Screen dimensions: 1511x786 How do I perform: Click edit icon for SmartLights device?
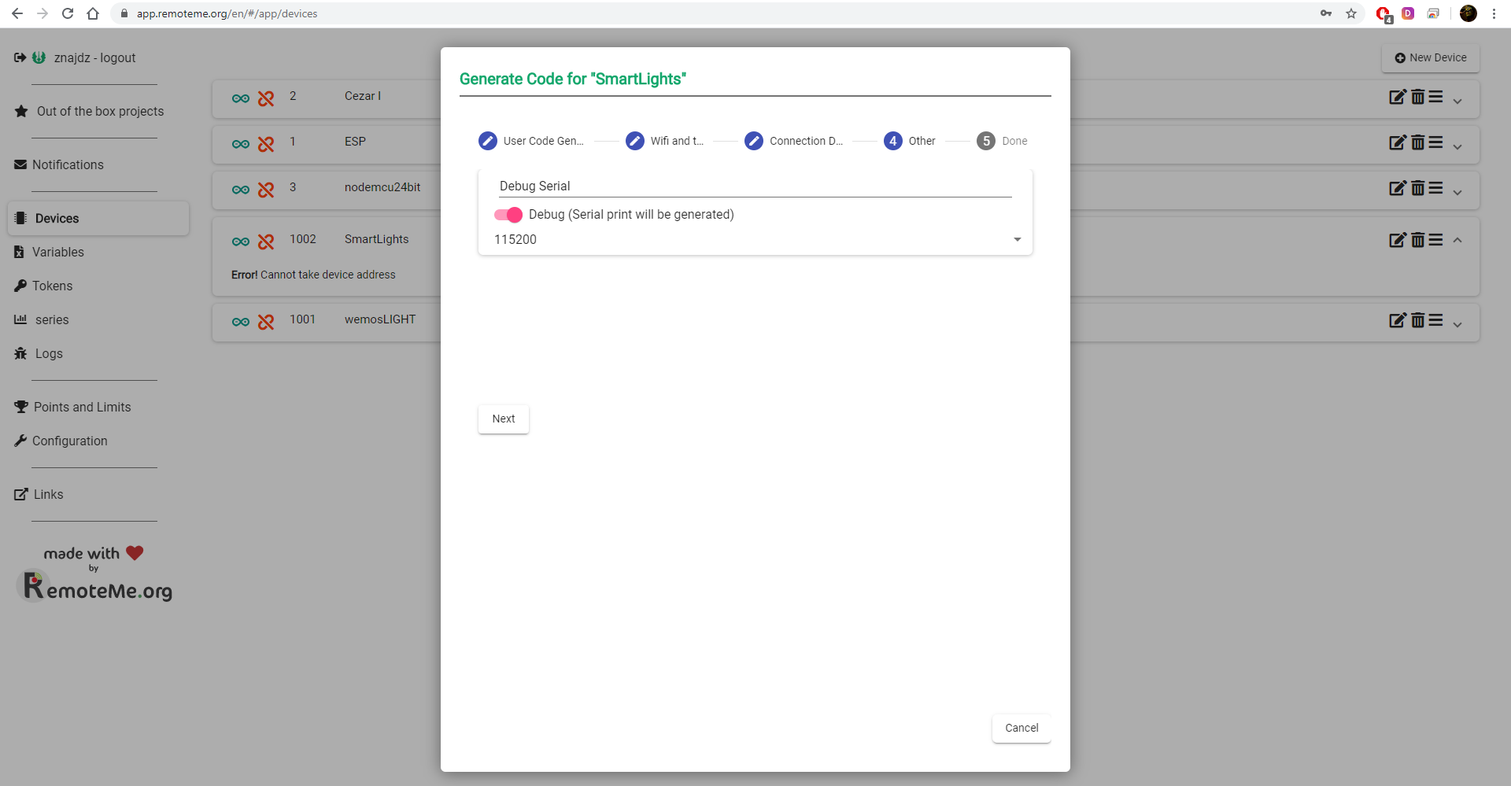[x=1398, y=240]
